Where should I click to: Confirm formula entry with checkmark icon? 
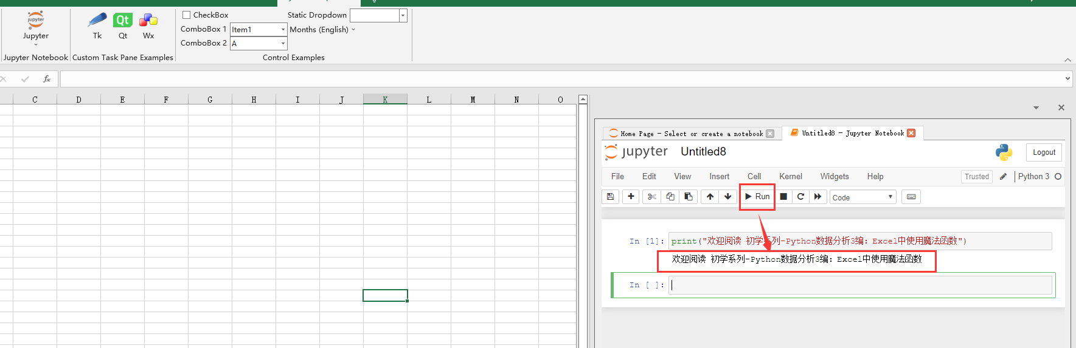pos(25,79)
